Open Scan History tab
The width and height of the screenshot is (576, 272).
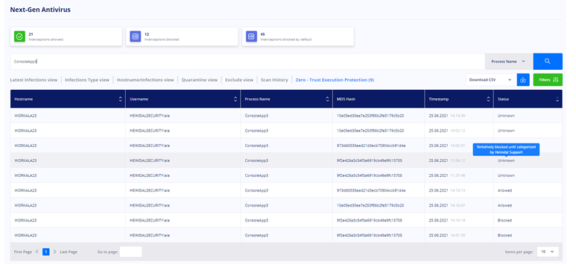click(274, 80)
